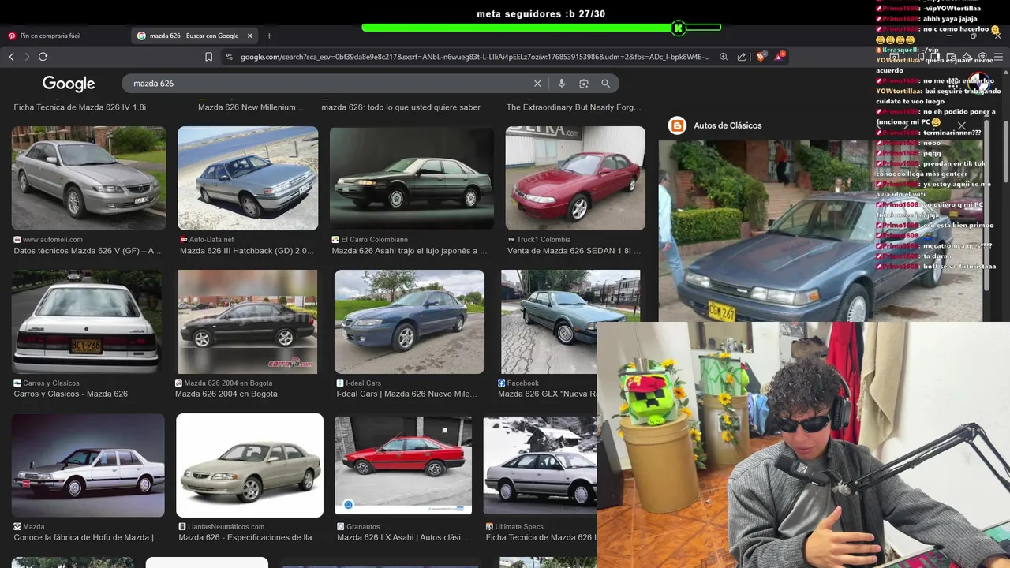Open Brave Shields lion icon
1010x568 pixels.
pos(761,57)
